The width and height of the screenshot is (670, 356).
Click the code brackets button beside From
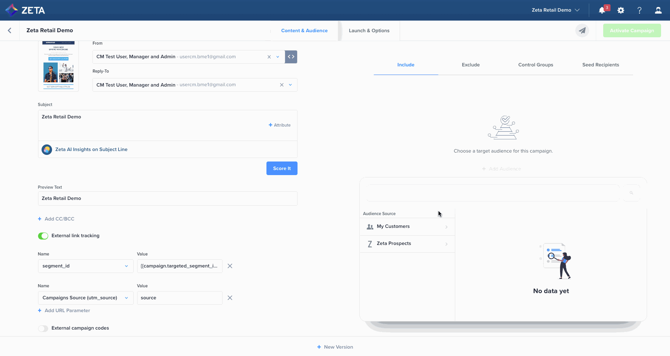[x=291, y=57]
